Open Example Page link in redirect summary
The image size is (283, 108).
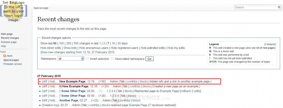pyautogui.click(x=169, y=91)
